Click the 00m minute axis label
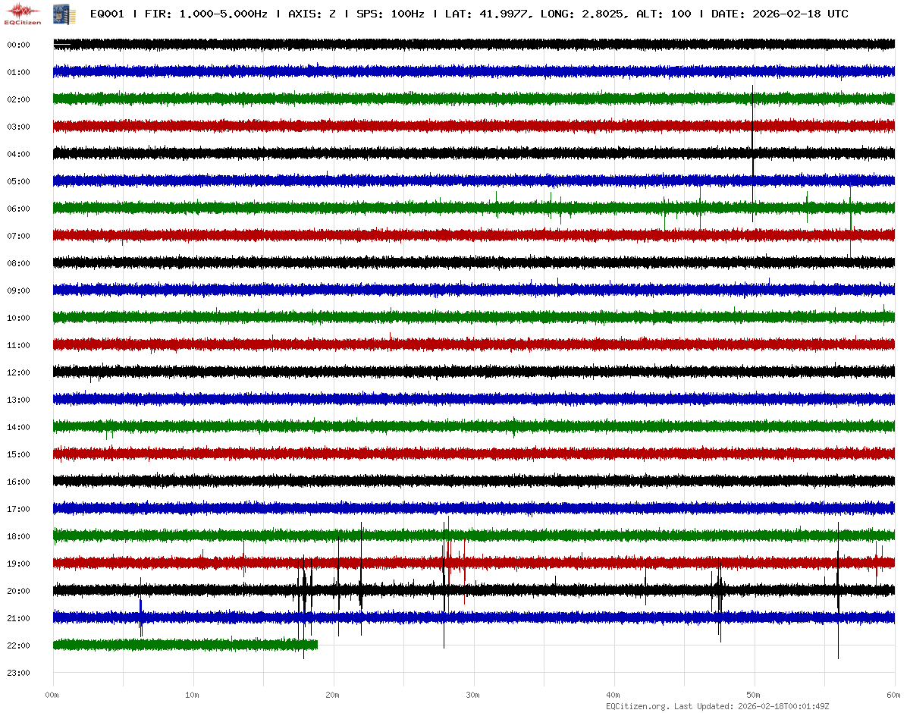The height and width of the screenshot is (713, 910). pyautogui.click(x=52, y=695)
